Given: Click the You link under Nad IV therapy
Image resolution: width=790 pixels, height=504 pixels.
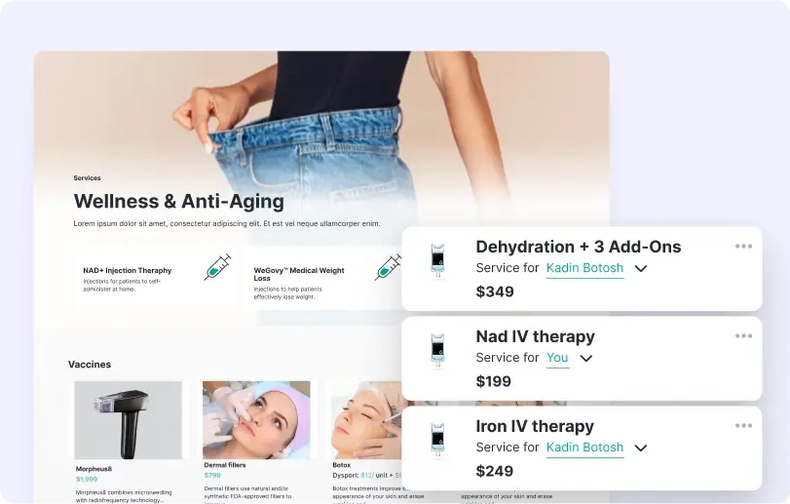Looking at the screenshot, I should tap(557, 358).
